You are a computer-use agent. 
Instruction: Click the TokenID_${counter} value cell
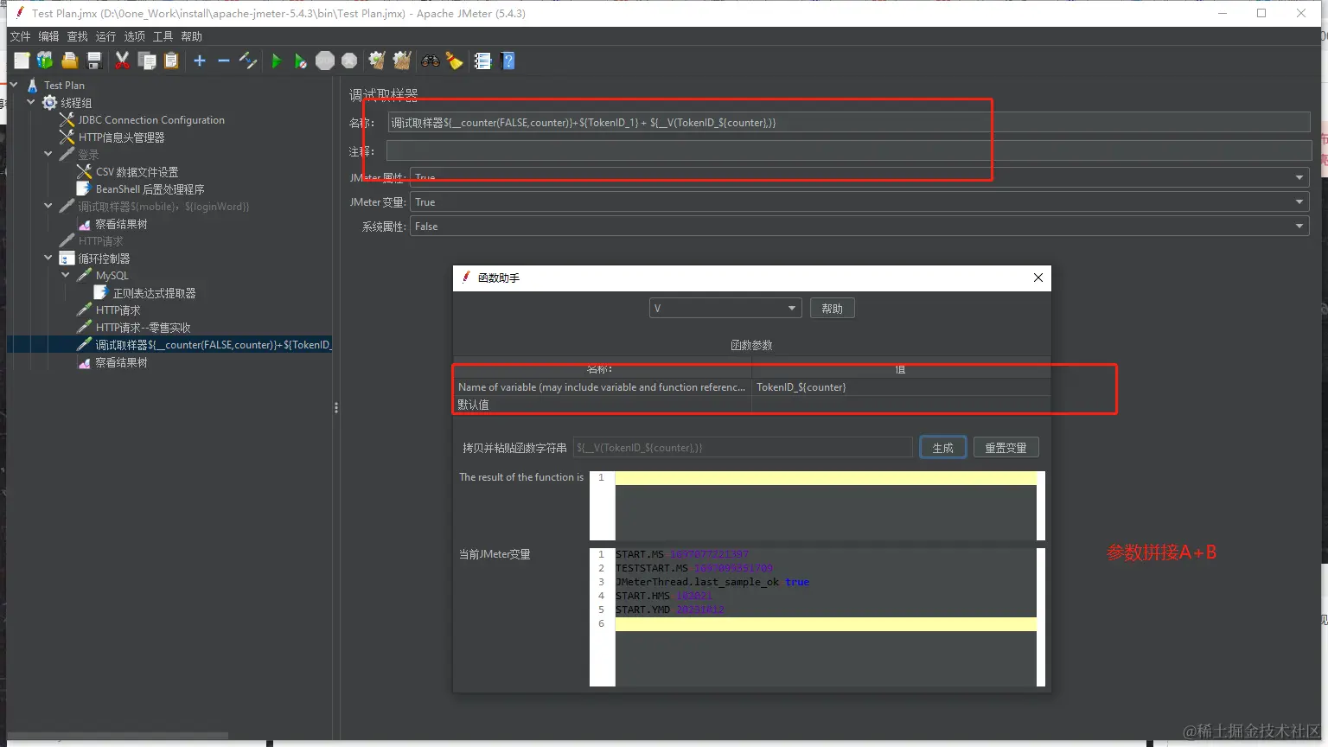(901, 387)
